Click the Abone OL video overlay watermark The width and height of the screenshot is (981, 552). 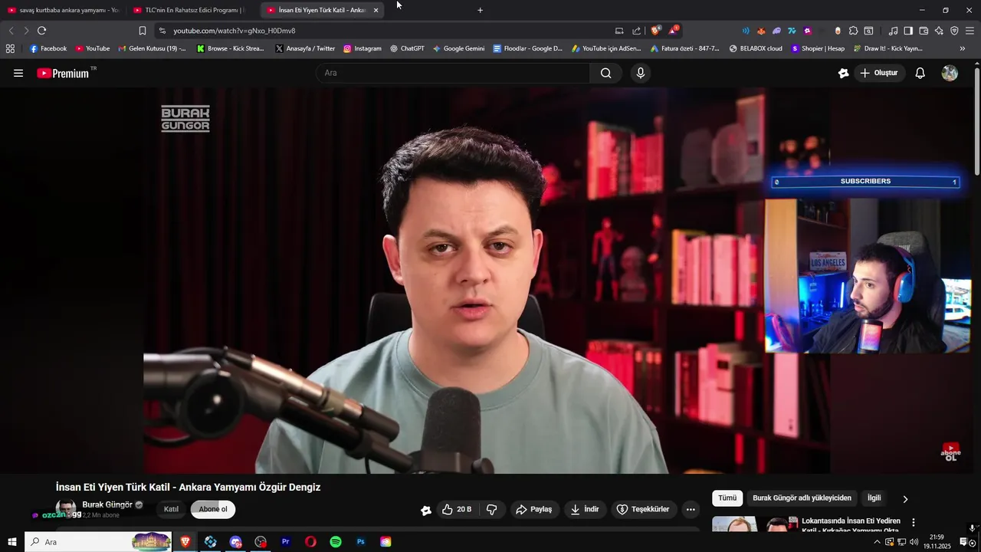(950, 452)
